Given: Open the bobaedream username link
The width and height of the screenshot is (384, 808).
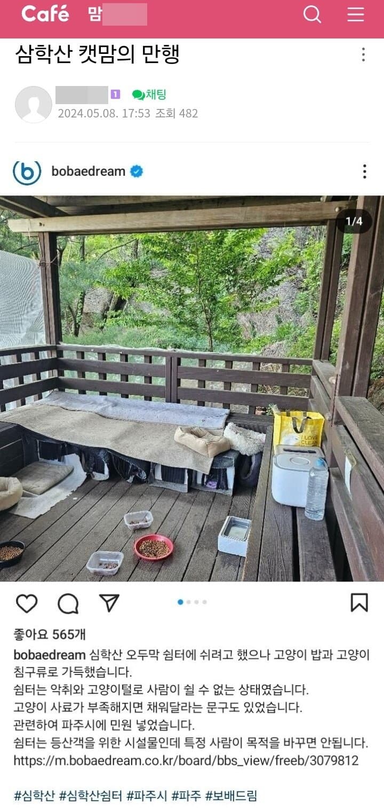Looking at the screenshot, I should click(89, 171).
